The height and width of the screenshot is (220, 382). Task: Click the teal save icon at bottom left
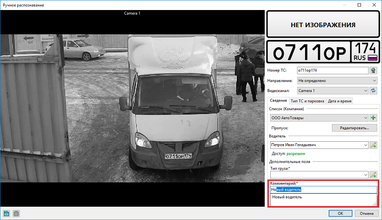7,213
